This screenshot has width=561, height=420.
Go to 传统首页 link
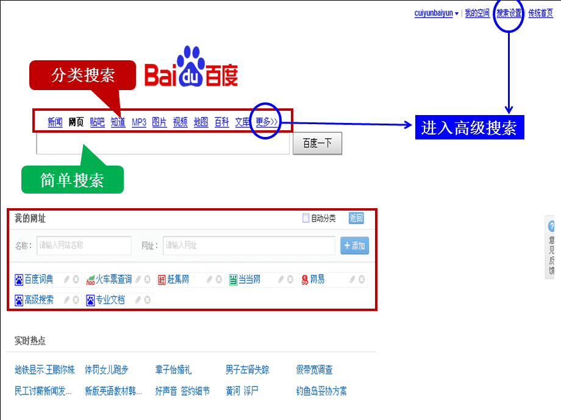click(541, 13)
